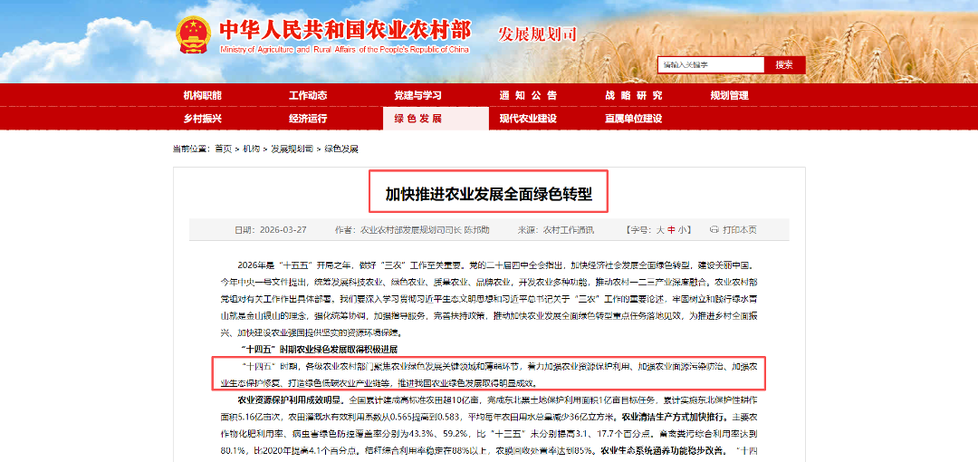This screenshot has width=978, height=462.
Task: Click the national emblem logo
Action: click(193, 34)
